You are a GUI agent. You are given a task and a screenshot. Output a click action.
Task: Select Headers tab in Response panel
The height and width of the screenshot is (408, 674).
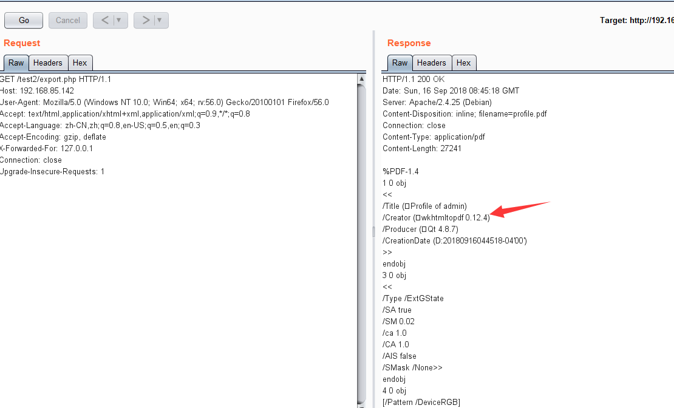pyautogui.click(x=432, y=63)
